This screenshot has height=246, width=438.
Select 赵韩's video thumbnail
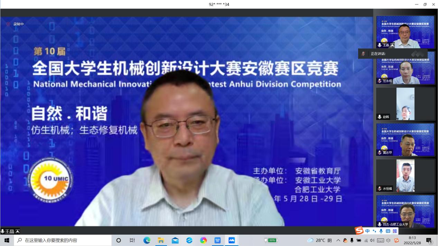[x=405, y=104]
